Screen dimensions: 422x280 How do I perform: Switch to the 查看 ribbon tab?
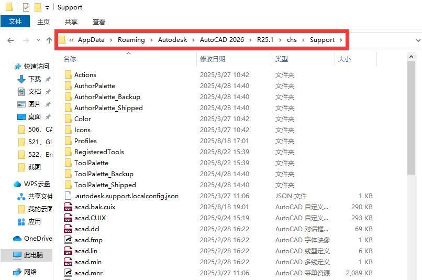(99, 21)
